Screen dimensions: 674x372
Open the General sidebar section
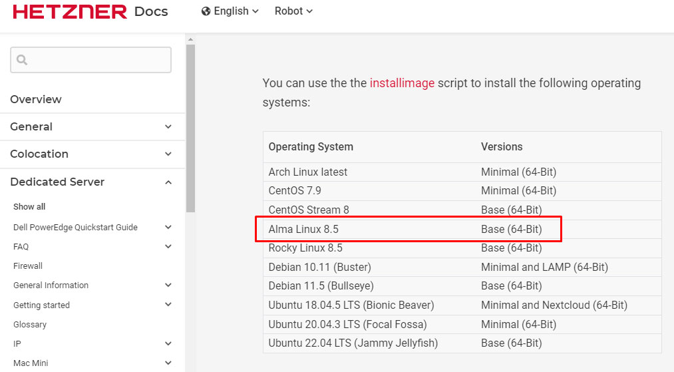click(31, 127)
